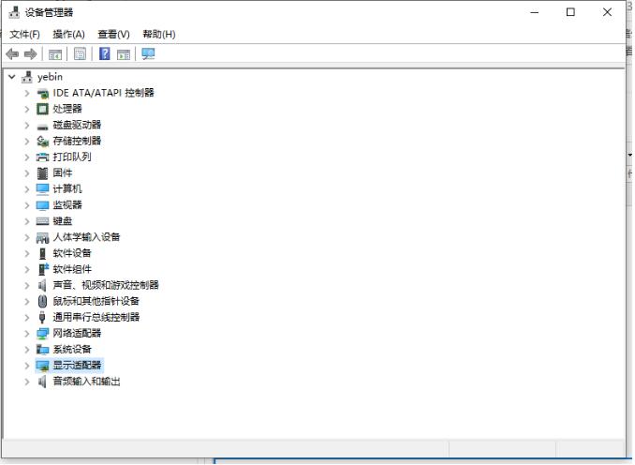The height and width of the screenshot is (465, 635).
Task: Expand the 通用串行总线控制器 node
Action: pos(27,318)
